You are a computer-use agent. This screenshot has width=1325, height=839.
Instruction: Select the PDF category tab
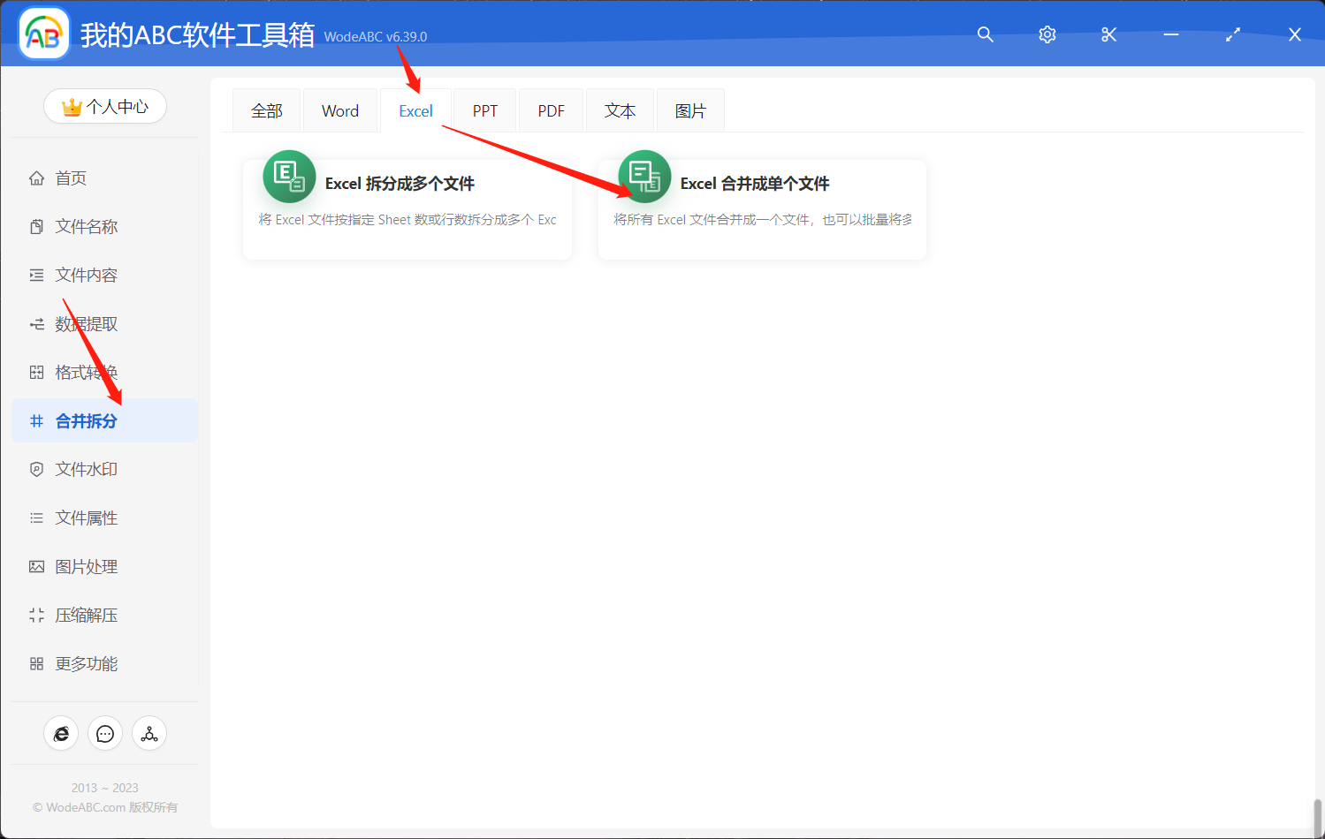[x=550, y=110]
